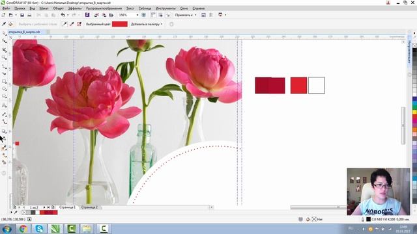Click the Open file icon
Image resolution: width=417 pixels, height=234 pixels.
[10, 15]
